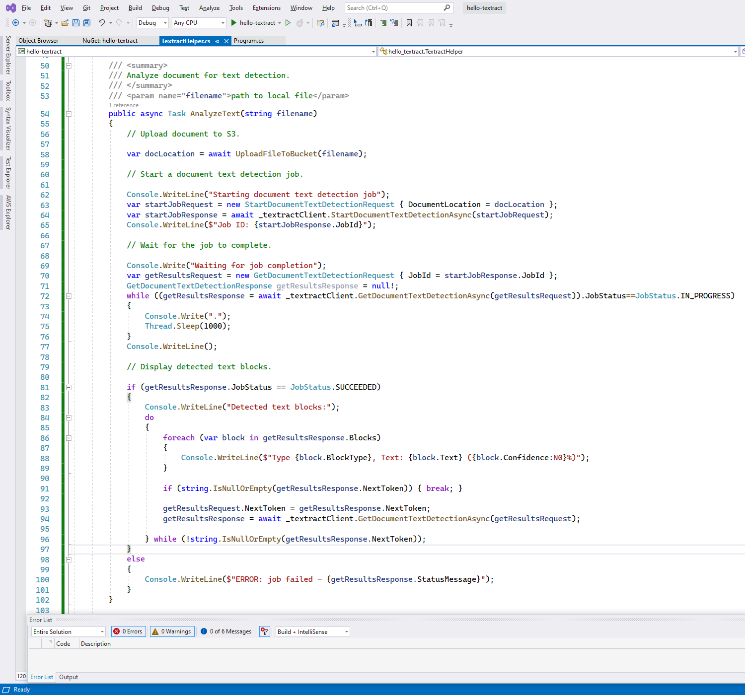This screenshot has width=745, height=695.
Task: Click the search magnifier icon
Action: pos(447,7)
